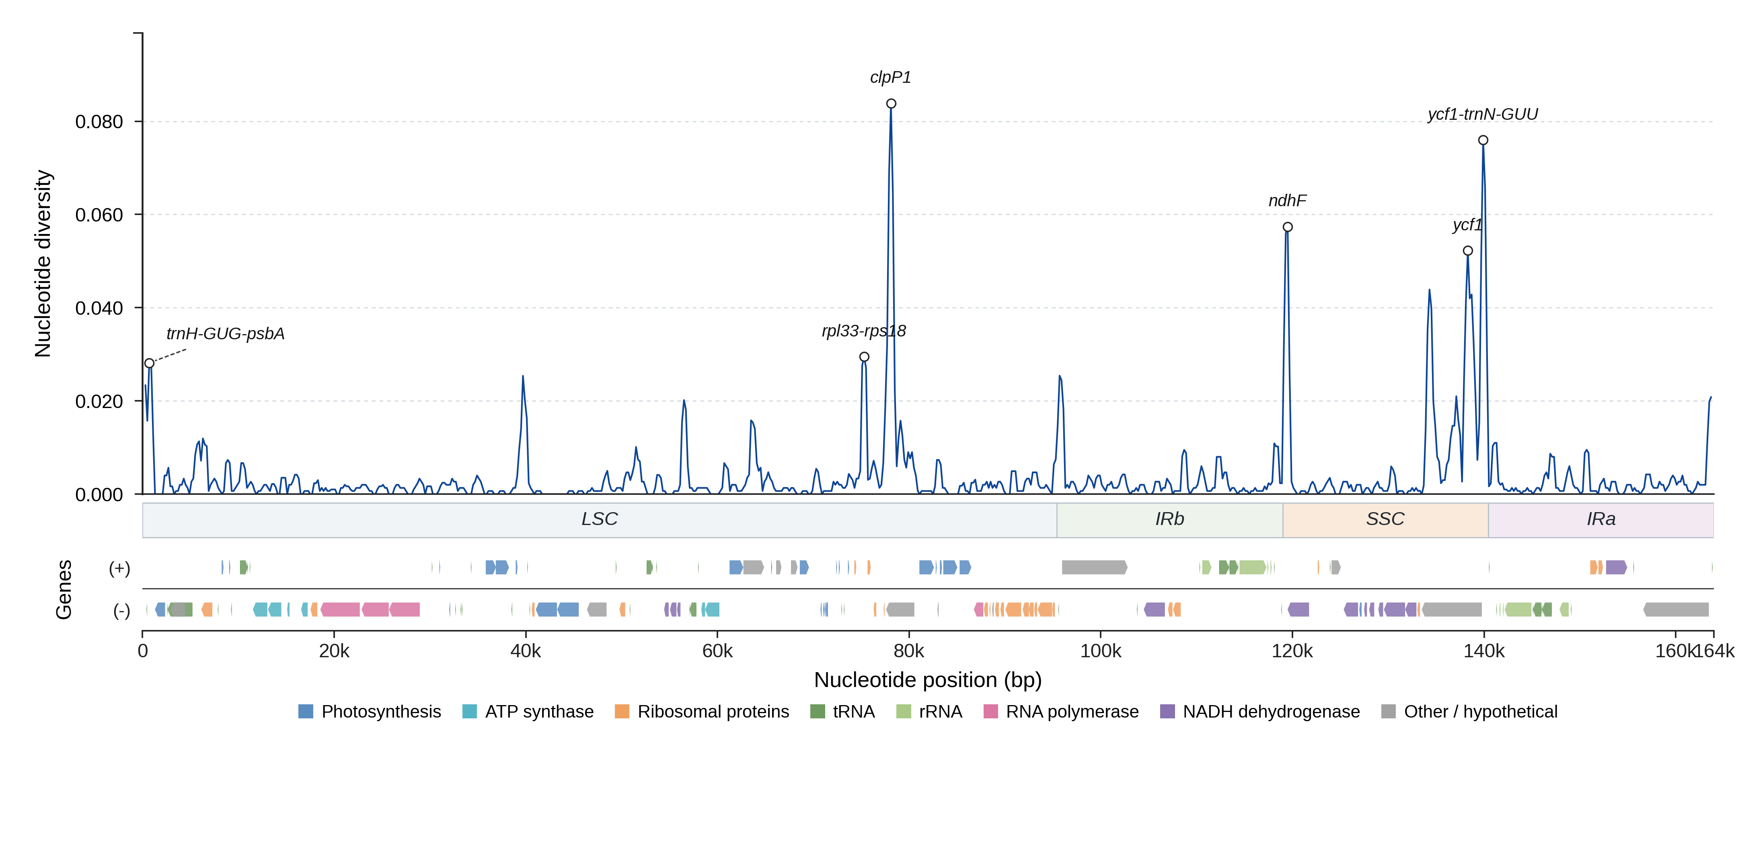
Task: Click the RNA polymerase legend swatch
Action: [990, 712]
